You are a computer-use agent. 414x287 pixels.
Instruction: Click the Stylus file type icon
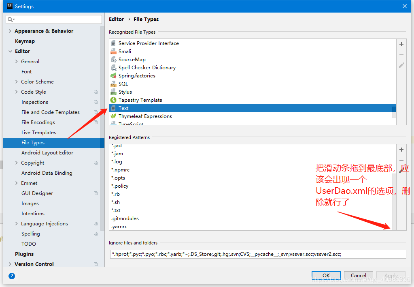click(x=113, y=92)
